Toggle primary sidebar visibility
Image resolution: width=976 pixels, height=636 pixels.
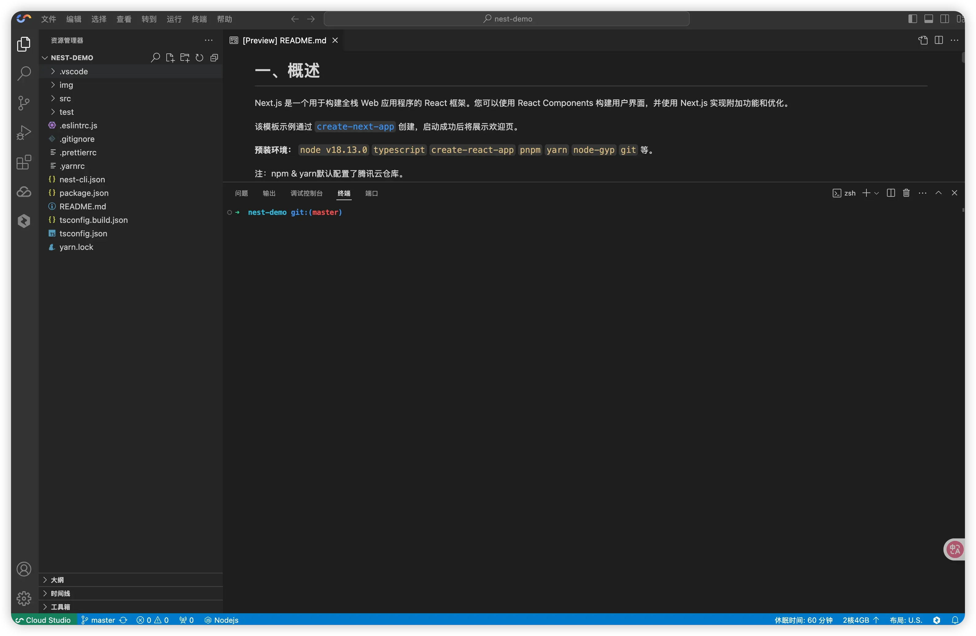(912, 19)
